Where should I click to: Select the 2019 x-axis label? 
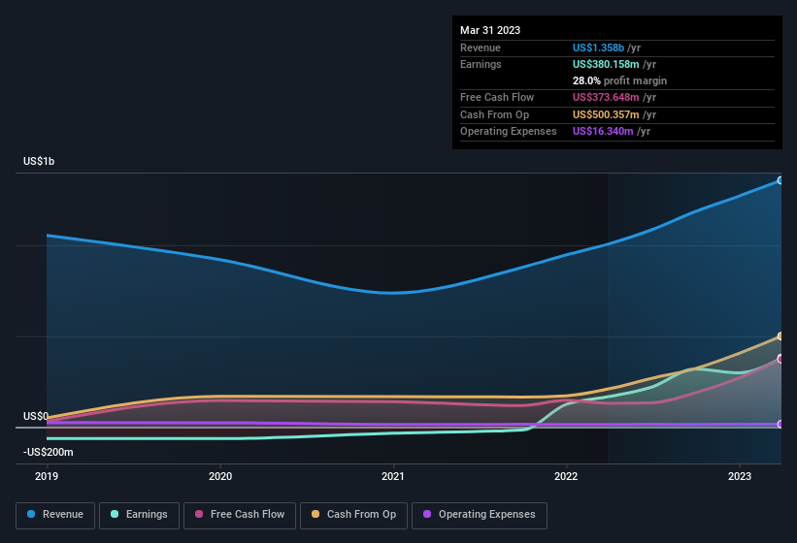[47, 476]
